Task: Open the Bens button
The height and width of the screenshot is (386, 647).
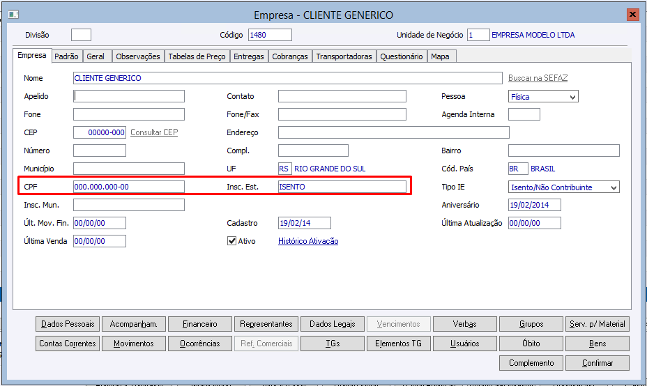Action: point(597,343)
